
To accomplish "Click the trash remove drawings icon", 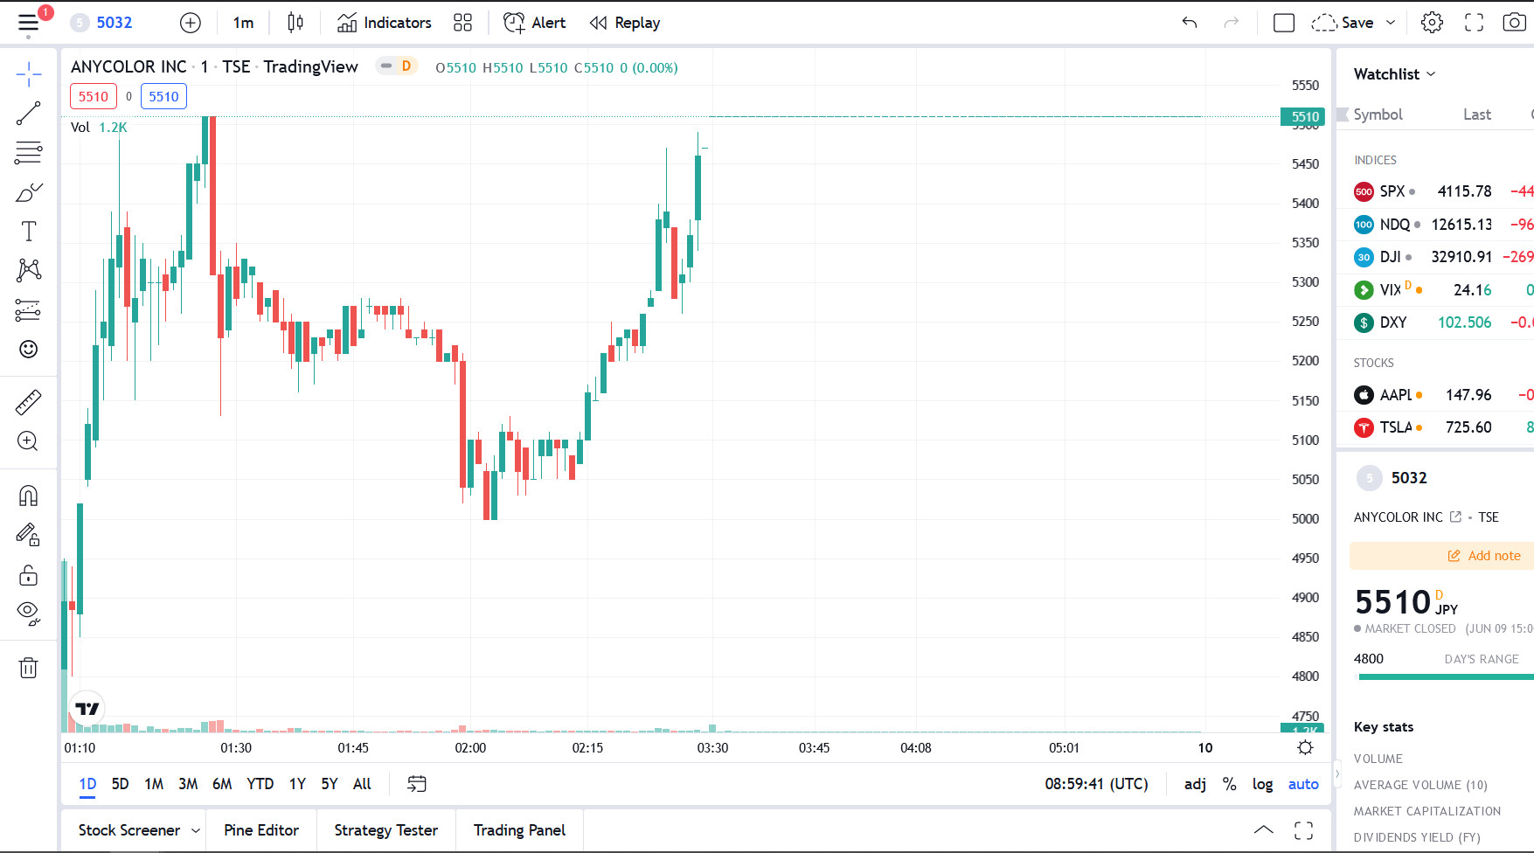I will click(x=28, y=669).
